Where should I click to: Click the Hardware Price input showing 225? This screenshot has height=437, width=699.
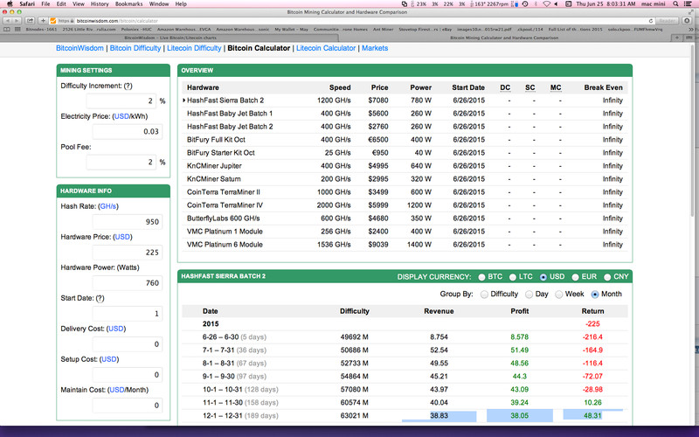click(128, 253)
